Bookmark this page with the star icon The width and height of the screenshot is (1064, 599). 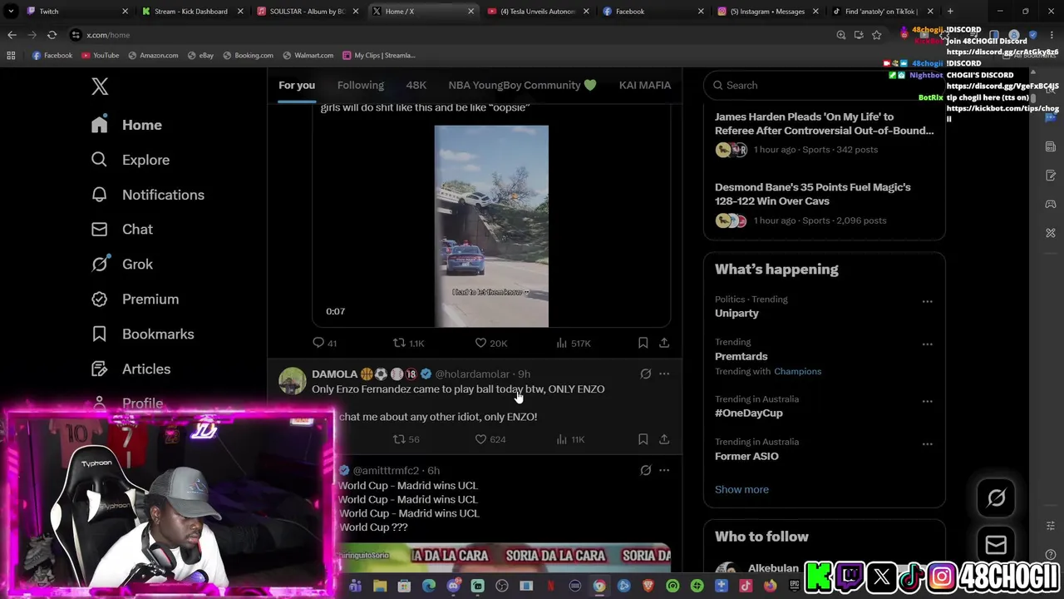[x=876, y=35]
